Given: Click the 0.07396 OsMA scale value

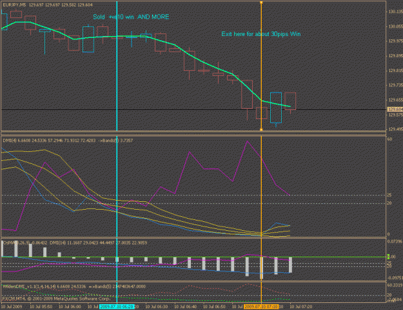Looking at the screenshot, I should pos(395,242).
